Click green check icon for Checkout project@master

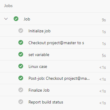(21, 42)
